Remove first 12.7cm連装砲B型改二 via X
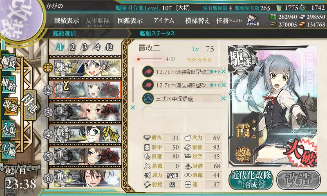 click(x=223, y=71)
